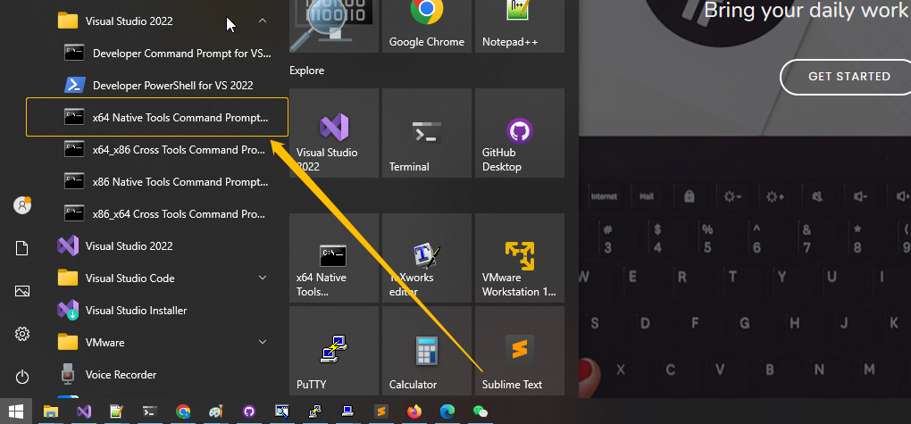The width and height of the screenshot is (911, 424).
Task: Open Sublime Text from taskbar
Action: point(381,412)
